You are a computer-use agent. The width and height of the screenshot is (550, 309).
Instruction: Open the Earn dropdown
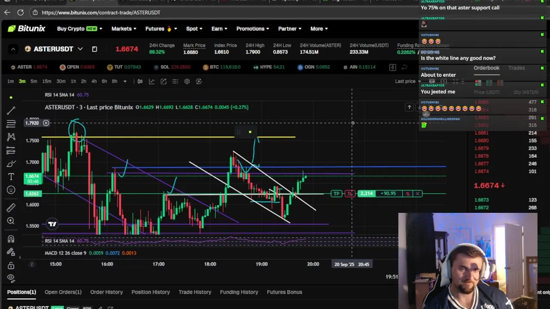(x=219, y=29)
